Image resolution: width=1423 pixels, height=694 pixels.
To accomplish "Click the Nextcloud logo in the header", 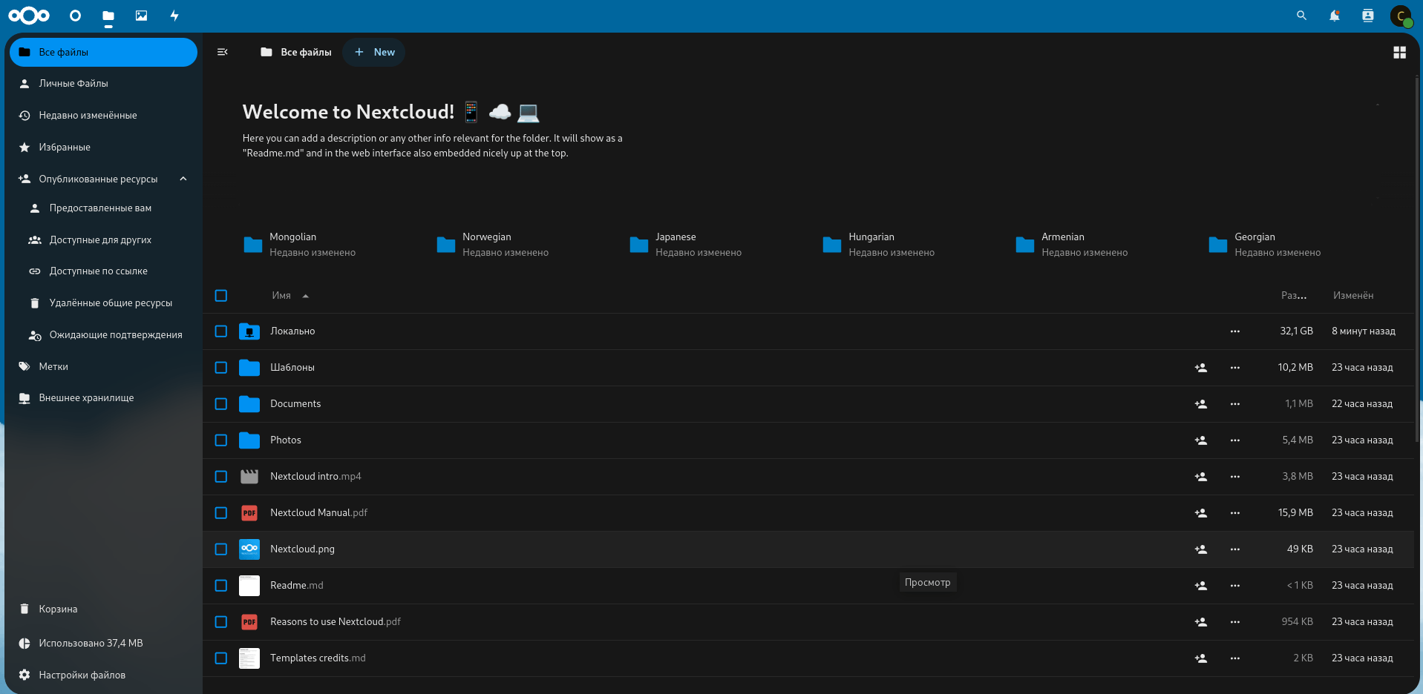I will [29, 16].
